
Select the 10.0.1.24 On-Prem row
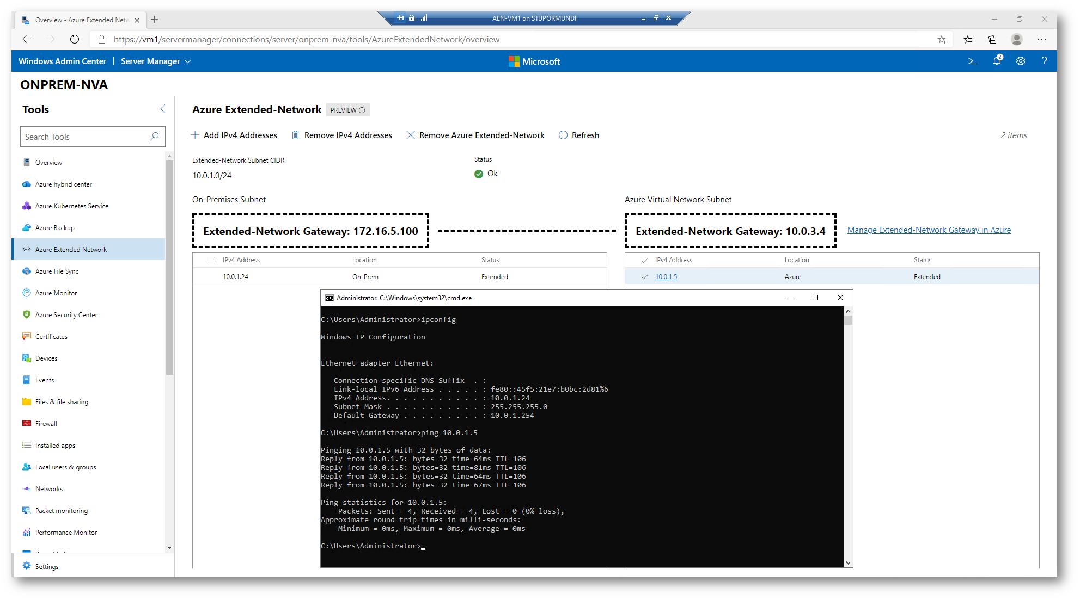pyautogui.click(x=400, y=277)
